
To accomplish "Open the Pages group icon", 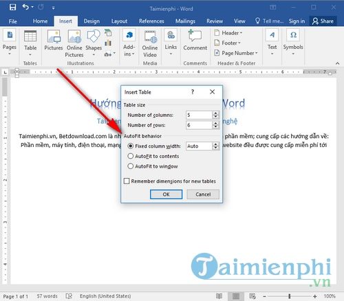I will (10, 35).
